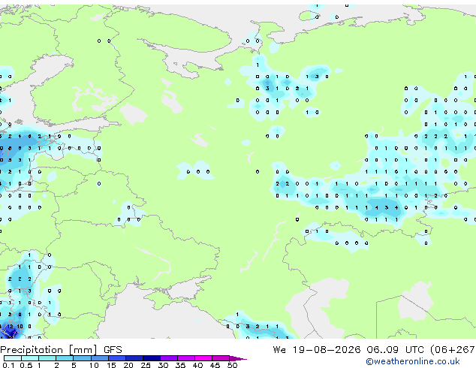The height and width of the screenshot is (368, 476).
Task: Select the 5–10 mm legend color swatch
Action: (82, 358)
